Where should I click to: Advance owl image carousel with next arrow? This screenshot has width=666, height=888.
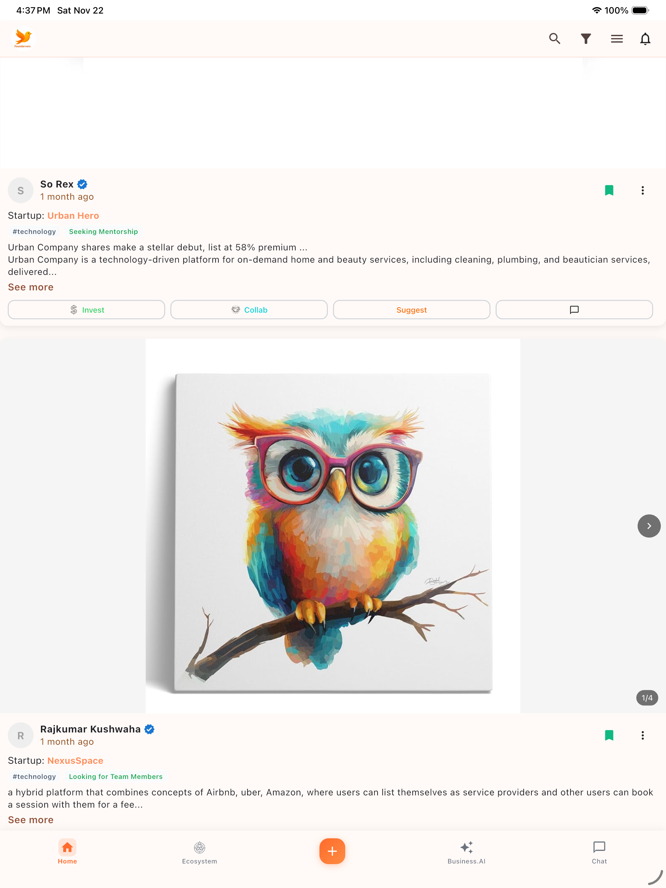pos(649,526)
